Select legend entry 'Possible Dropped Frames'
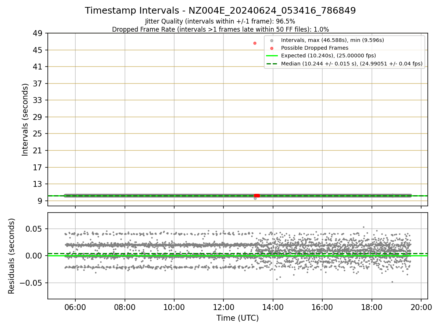441x331 pixels. point(315,48)
